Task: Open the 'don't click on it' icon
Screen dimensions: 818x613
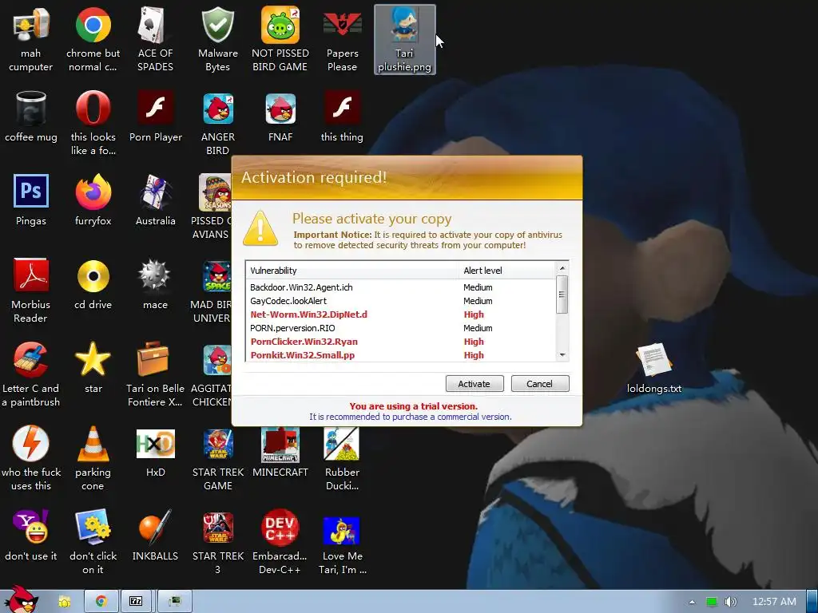Action: (93, 542)
